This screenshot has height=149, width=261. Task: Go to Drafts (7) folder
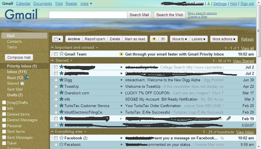15,95
